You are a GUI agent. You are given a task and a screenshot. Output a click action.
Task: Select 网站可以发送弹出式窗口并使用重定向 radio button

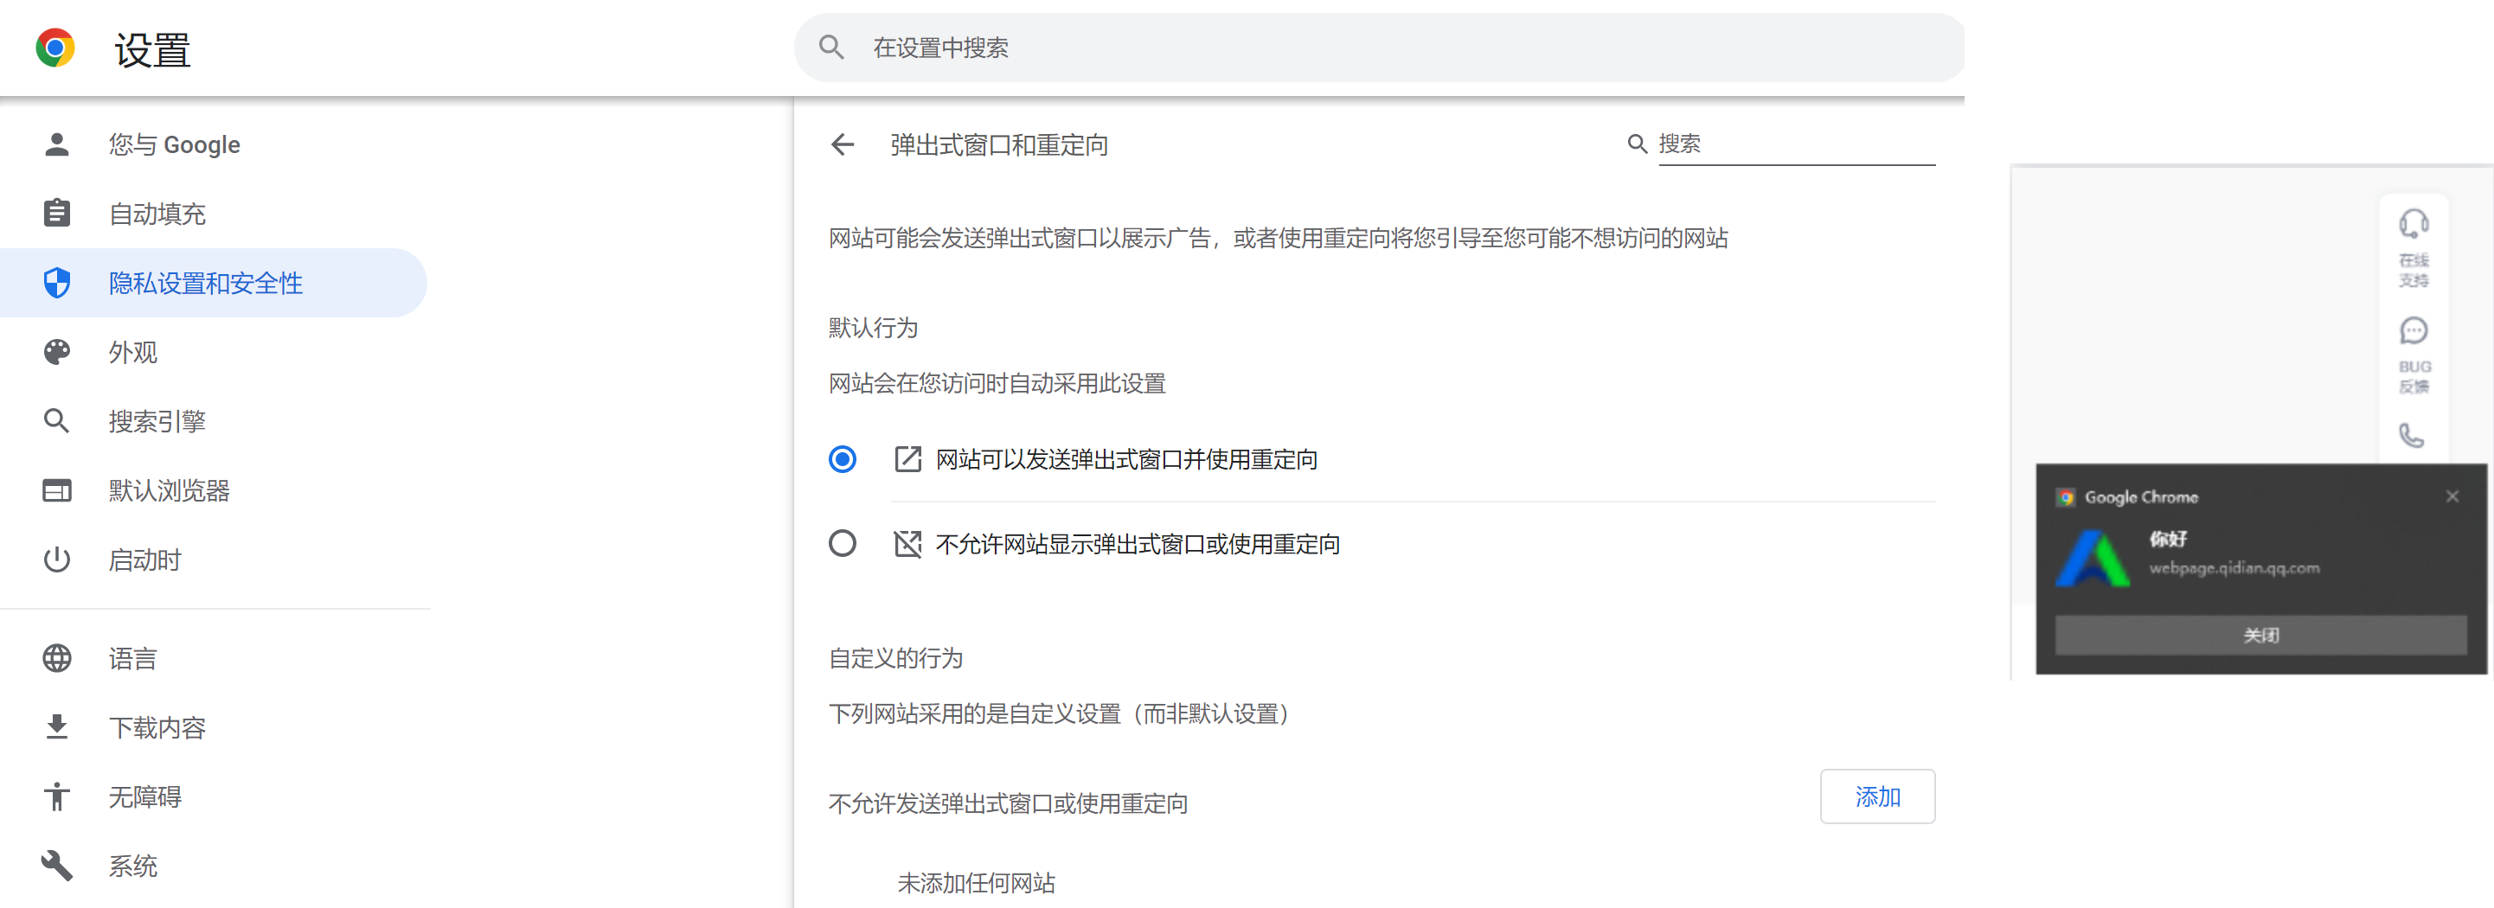[x=843, y=459]
